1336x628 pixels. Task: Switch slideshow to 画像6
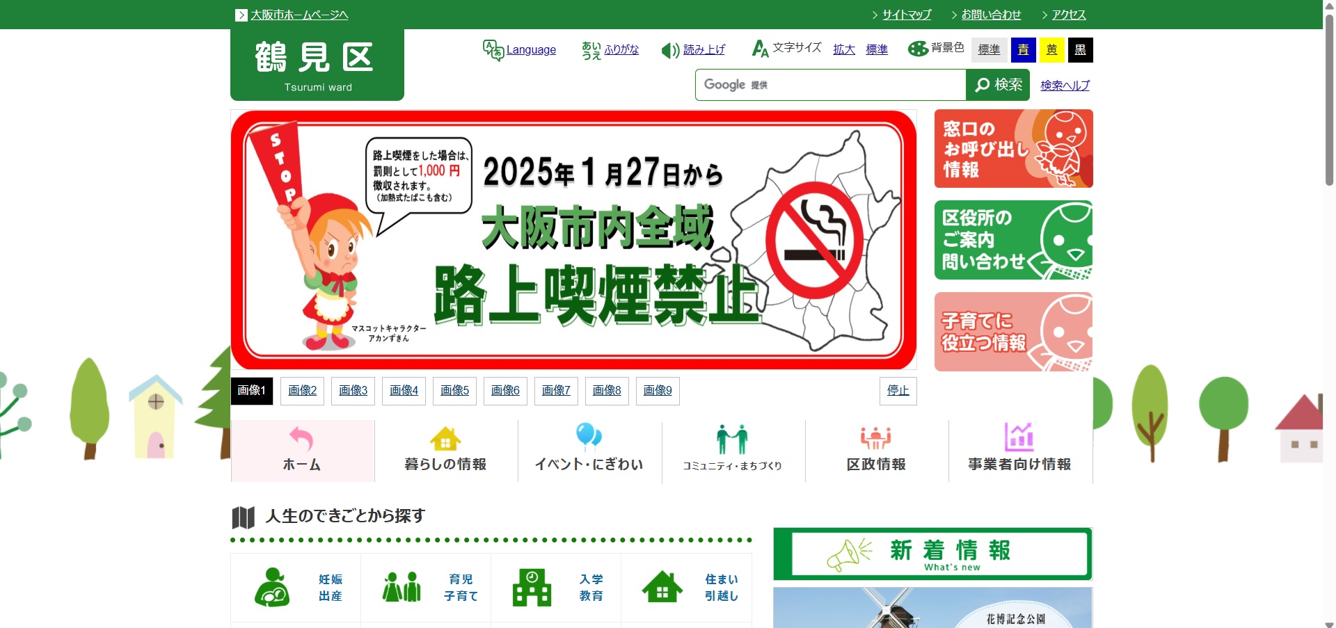pyautogui.click(x=506, y=391)
